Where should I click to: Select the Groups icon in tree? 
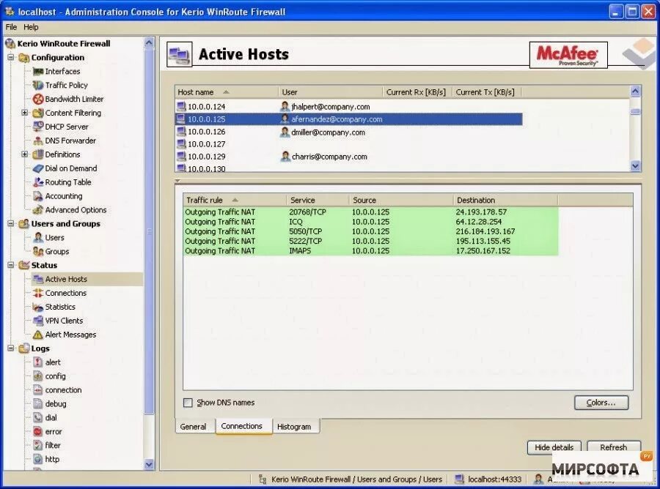coord(38,252)
